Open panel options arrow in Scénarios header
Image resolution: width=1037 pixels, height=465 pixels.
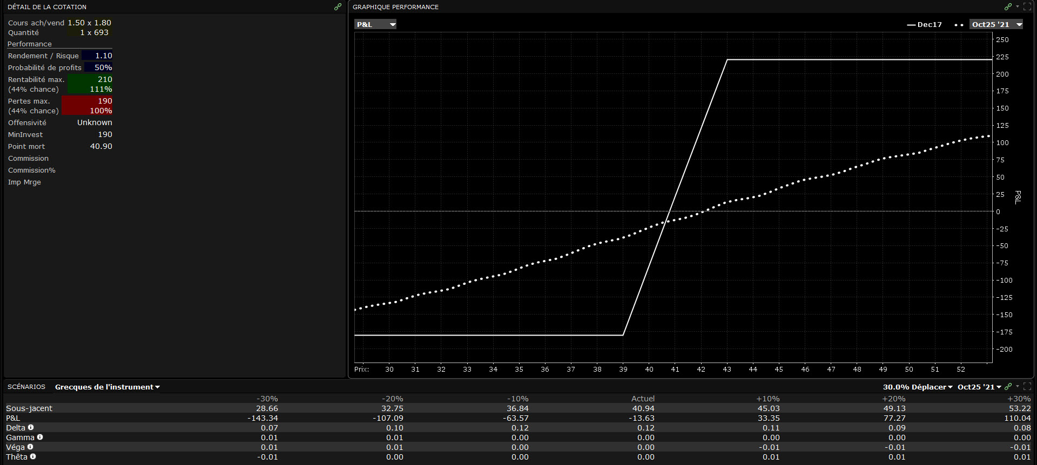coord(1018,386)
